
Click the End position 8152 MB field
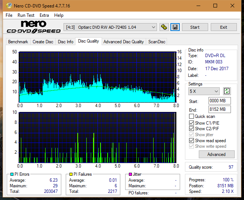point(219,109)
